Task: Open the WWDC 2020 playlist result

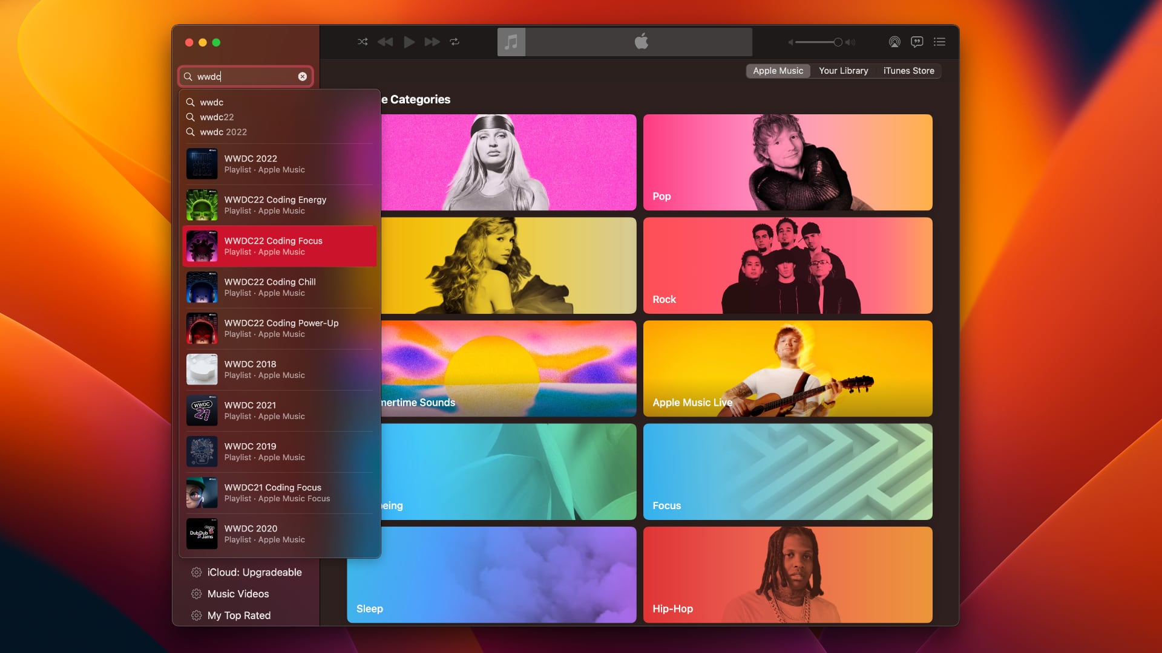Action: click(279, 534)
